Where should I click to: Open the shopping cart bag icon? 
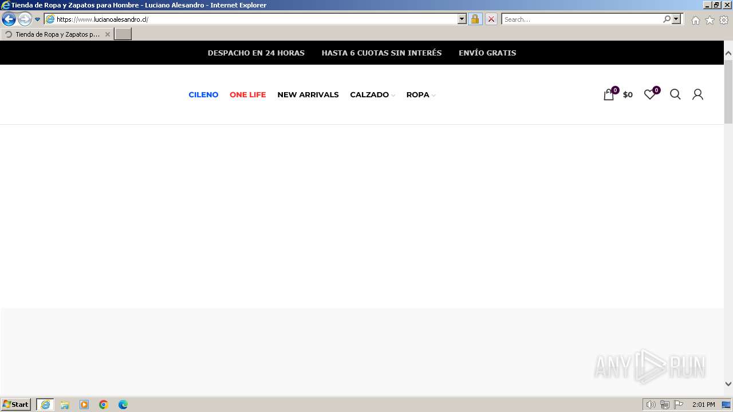pyautogui.click(x=609, y=95)
